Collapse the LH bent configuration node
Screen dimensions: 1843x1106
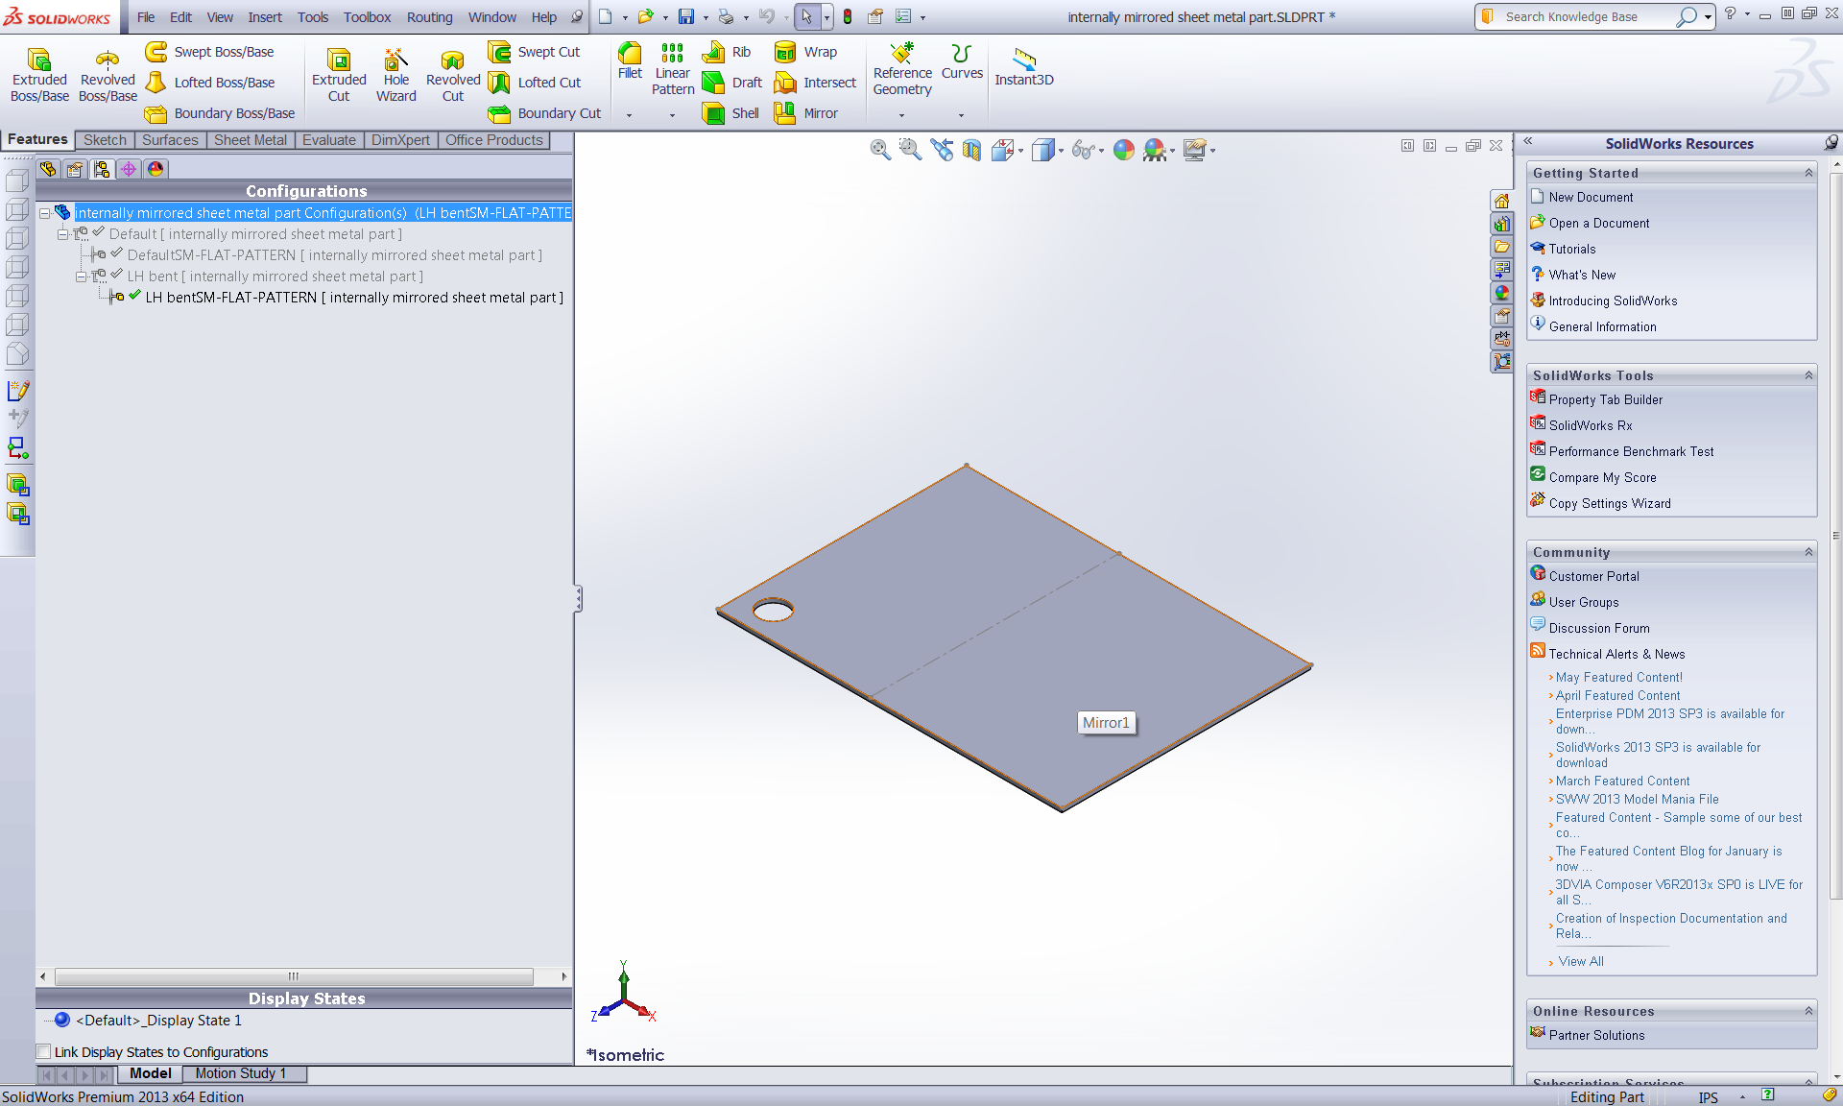tap(82, 276)
